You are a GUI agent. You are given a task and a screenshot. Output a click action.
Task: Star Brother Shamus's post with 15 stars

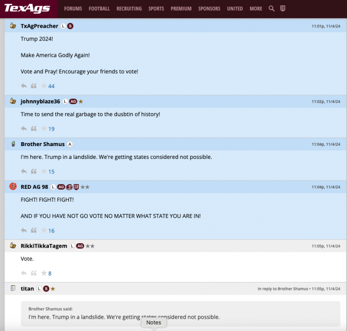44,171
